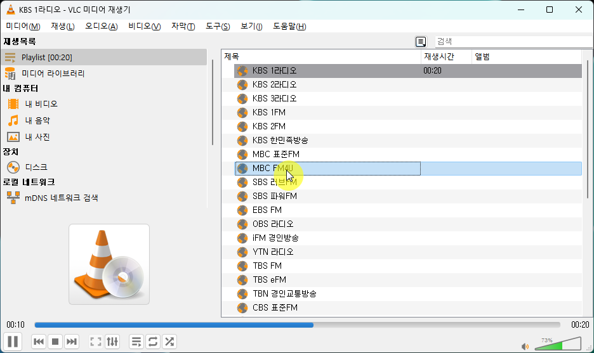Click the 검색 search field

pyautogui.click(x=514, y=41)
